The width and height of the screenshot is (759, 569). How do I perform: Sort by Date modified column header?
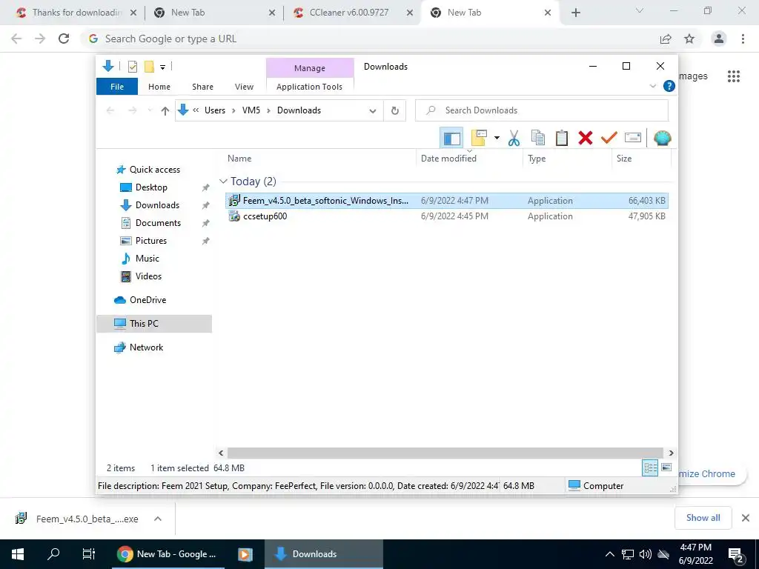tap(469, 159)
